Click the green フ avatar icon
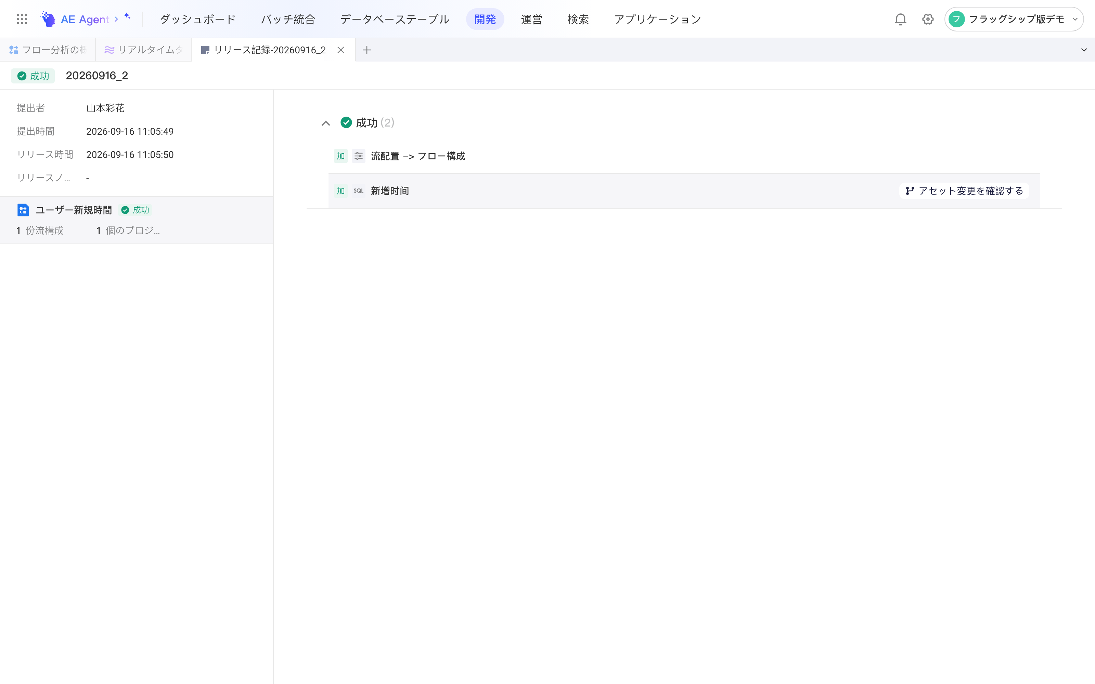Viewport: 1095px width, 684px height. (x=956, y=19)
